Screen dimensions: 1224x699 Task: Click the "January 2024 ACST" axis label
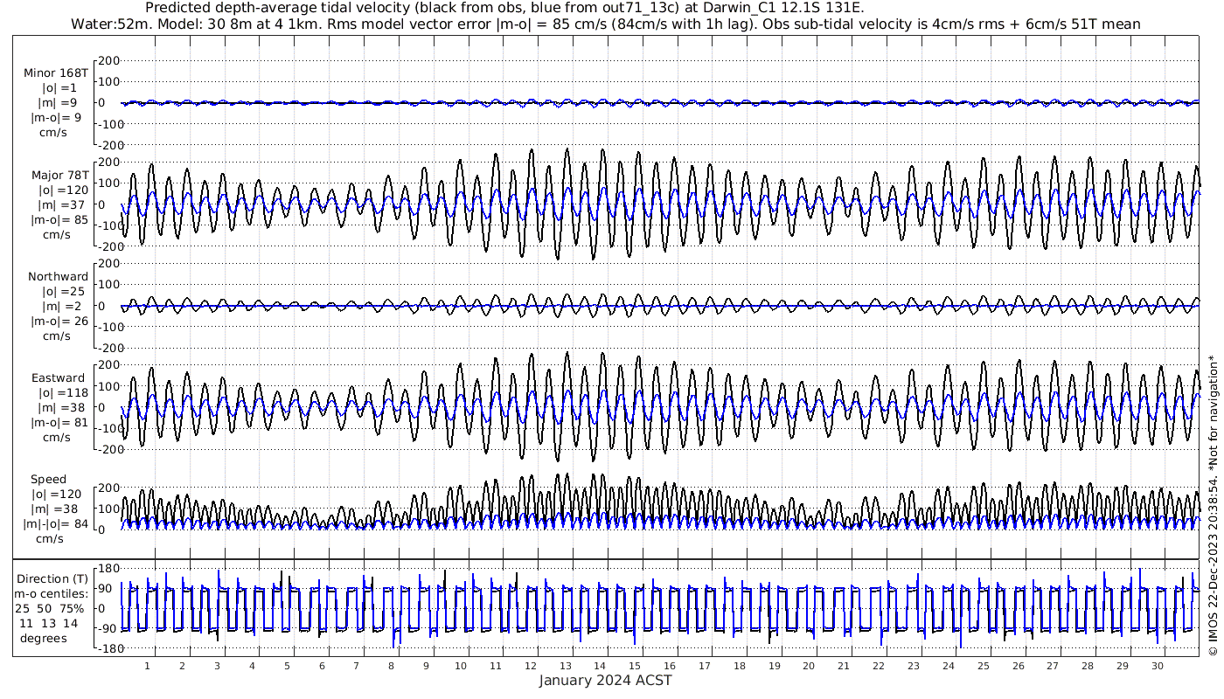(605, 680)
